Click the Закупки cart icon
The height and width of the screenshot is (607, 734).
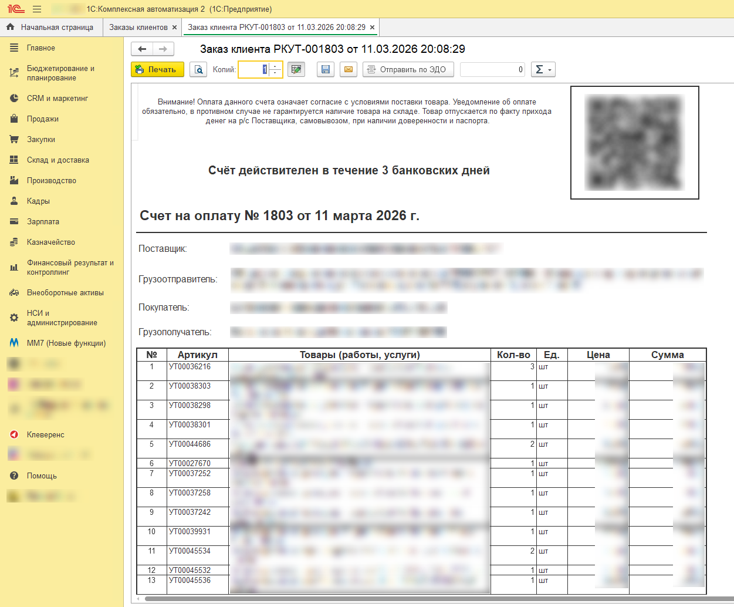(x=14, y=140)
